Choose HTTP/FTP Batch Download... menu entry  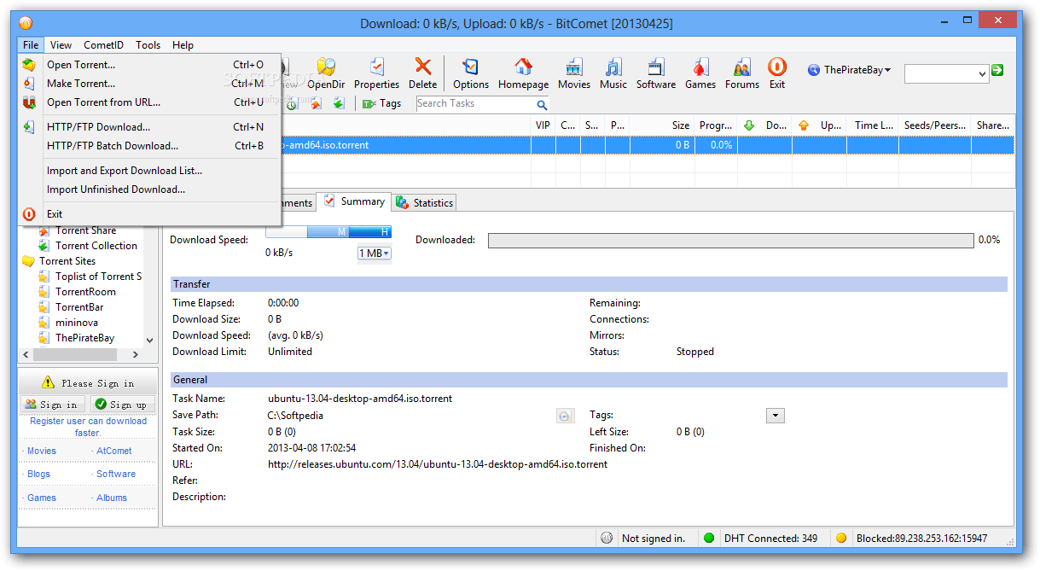[x=149, y=146]
